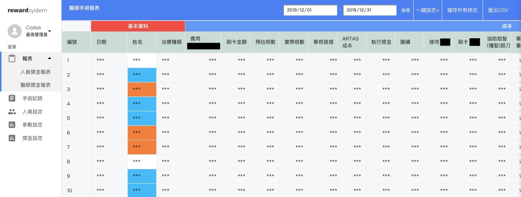
Task: Open 人員獎金報表 in the sidebar
Action: click(35, 72)
